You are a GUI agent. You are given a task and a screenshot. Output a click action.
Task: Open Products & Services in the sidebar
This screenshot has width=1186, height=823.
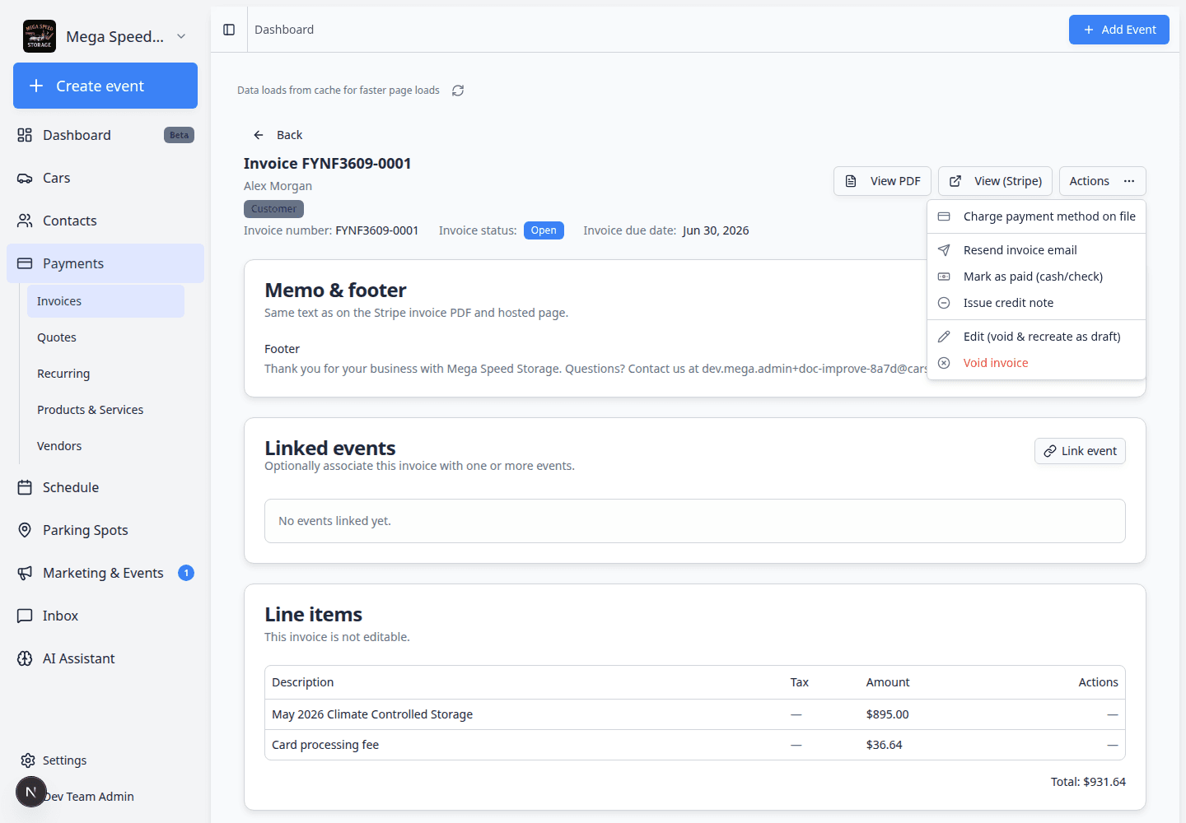pos(105,410)
